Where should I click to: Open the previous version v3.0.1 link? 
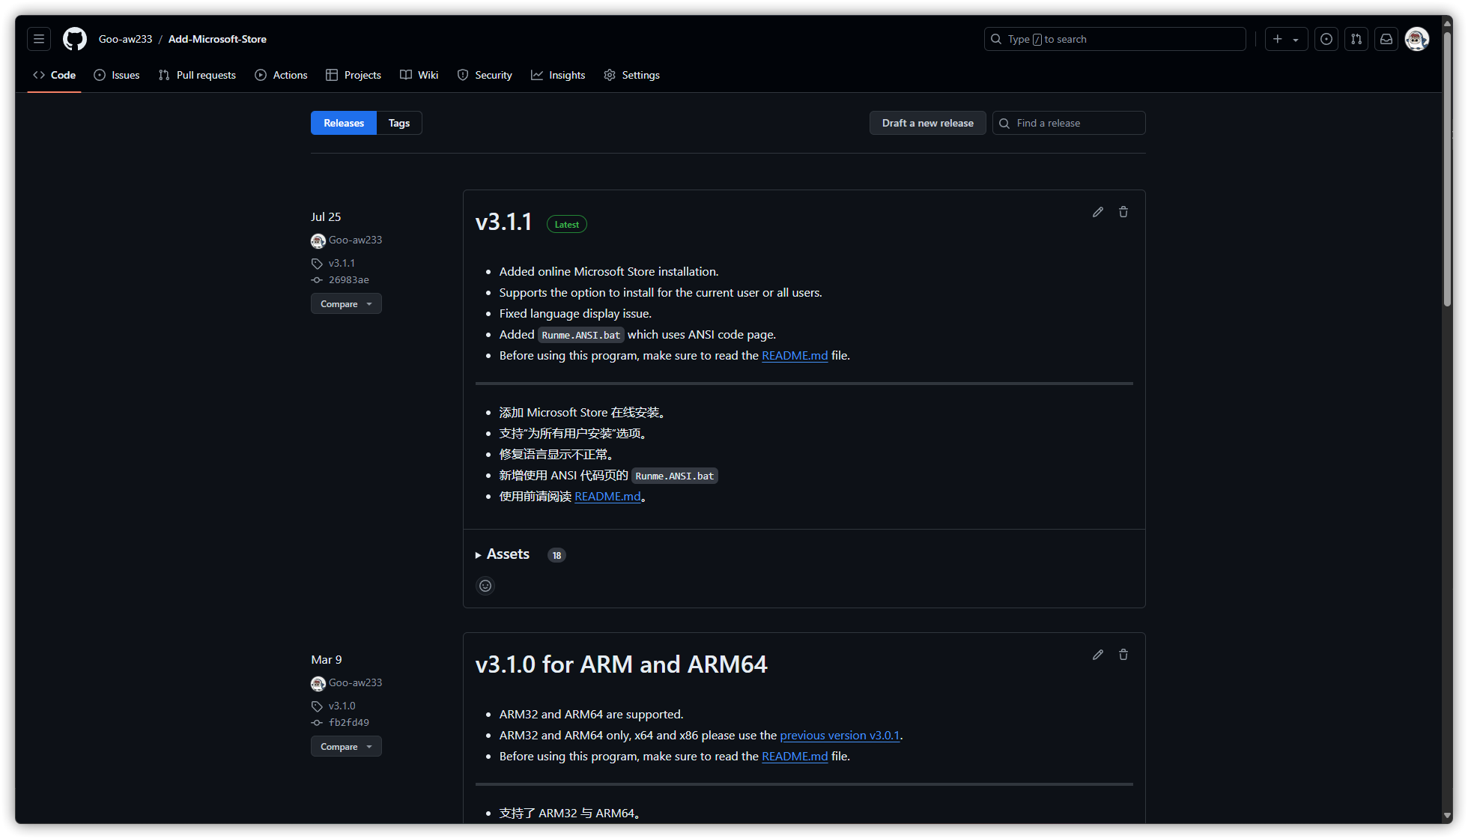pyautogui.click(x=840, y=735)
